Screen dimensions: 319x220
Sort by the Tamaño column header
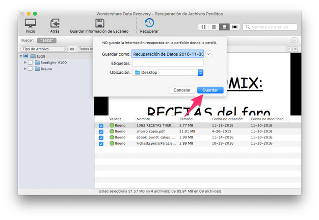tap(186, 119)
